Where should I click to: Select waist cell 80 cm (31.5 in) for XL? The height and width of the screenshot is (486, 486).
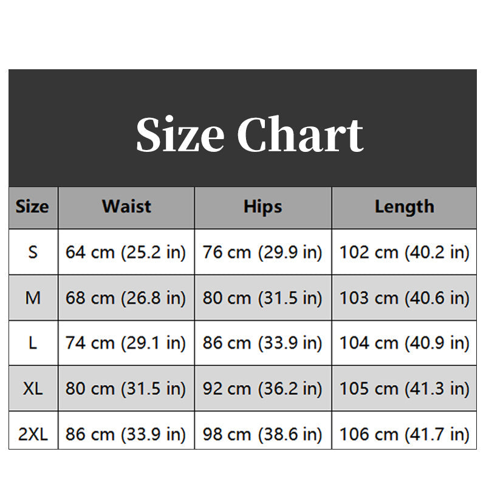126,388
